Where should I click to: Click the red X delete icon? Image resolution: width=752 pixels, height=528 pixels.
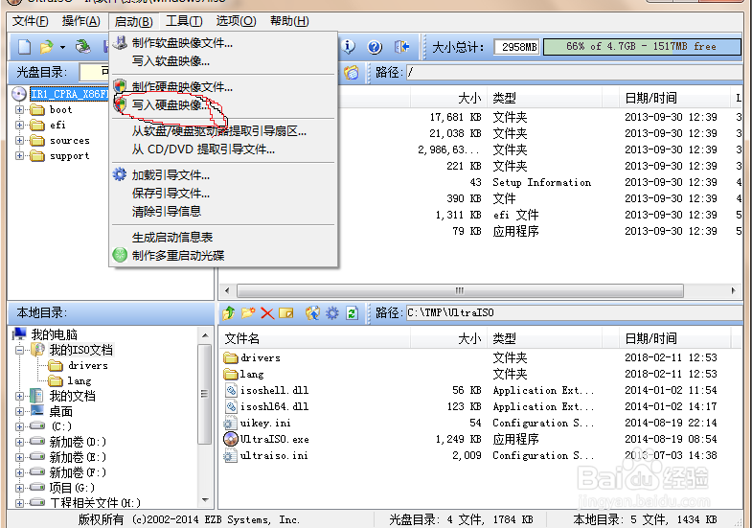point(267,313)
